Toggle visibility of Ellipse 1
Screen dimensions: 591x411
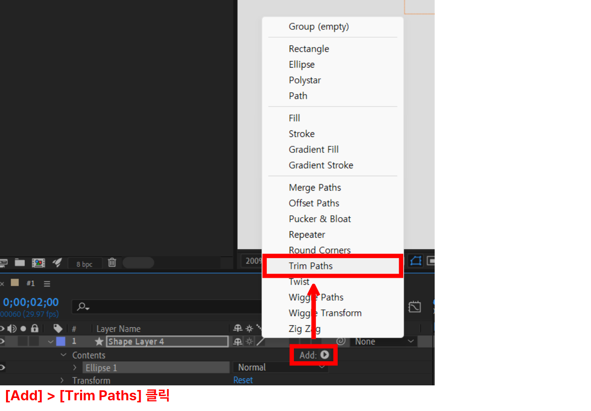3,368
